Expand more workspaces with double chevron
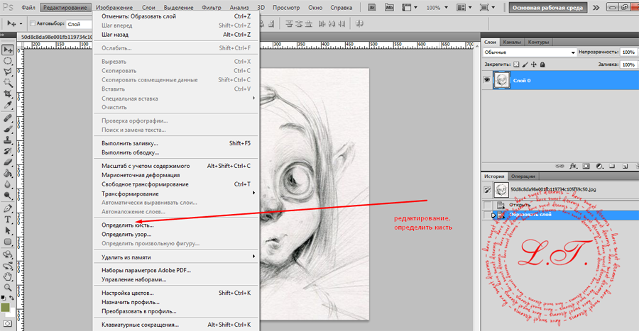 pos(596,7)
